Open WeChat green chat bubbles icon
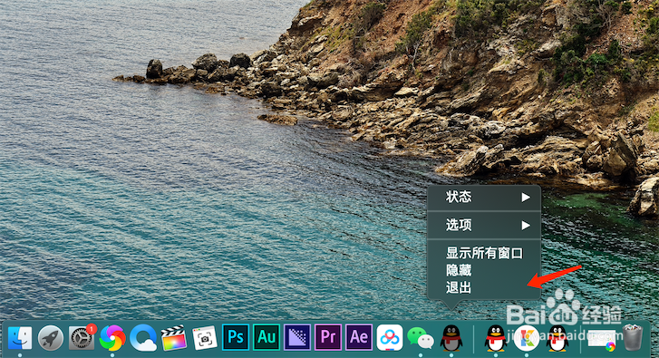This screenshot has height=358, width=659. 421,338
